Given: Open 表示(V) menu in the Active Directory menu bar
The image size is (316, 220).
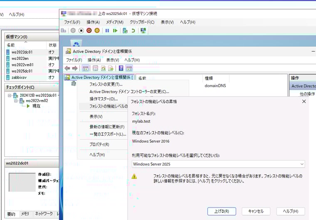Looking at the screenshot, I should pos(113,60).
